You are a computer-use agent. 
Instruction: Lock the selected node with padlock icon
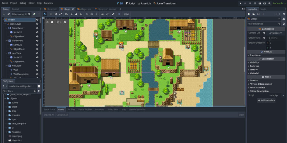pos(103,14)
